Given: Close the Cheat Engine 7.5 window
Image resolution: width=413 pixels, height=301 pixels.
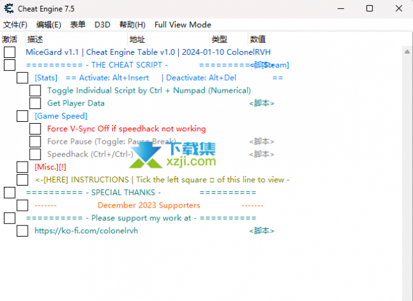Looking at the screenshot, I should pos(399,8).
